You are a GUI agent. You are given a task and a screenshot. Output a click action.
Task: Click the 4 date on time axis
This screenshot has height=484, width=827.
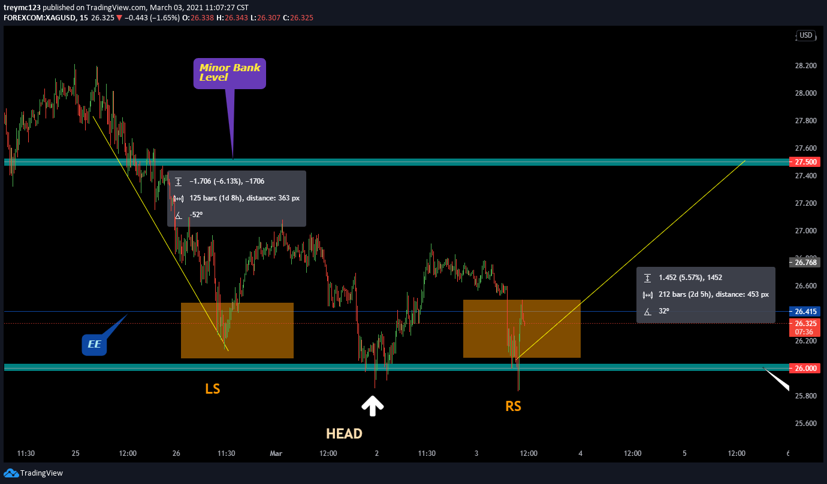pyautogui.click(x=581, y=453)
